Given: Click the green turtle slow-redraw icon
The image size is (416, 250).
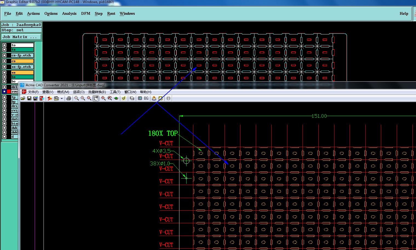Looking at the screenshot, I should 116,98.
